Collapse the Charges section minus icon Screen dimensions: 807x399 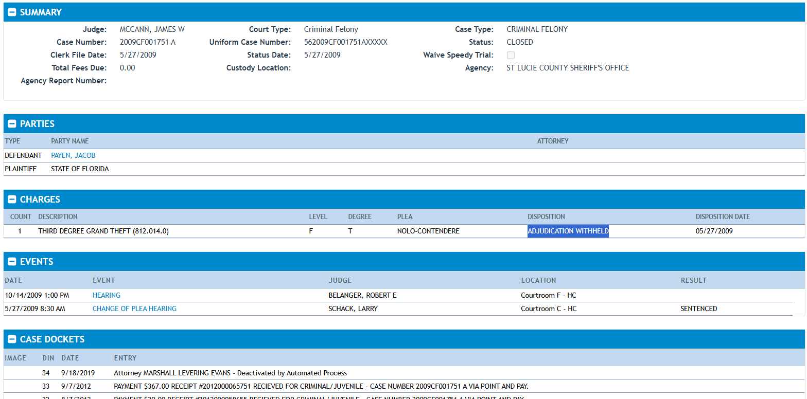[12, 199]
